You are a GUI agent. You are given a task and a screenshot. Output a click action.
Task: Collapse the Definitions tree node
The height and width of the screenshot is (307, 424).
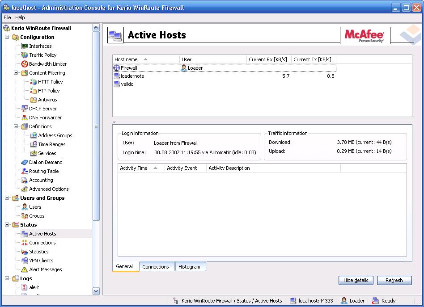pyautogui.click(x=16, y=126)
